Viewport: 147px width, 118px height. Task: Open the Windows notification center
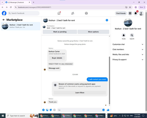tap(143, 116)
